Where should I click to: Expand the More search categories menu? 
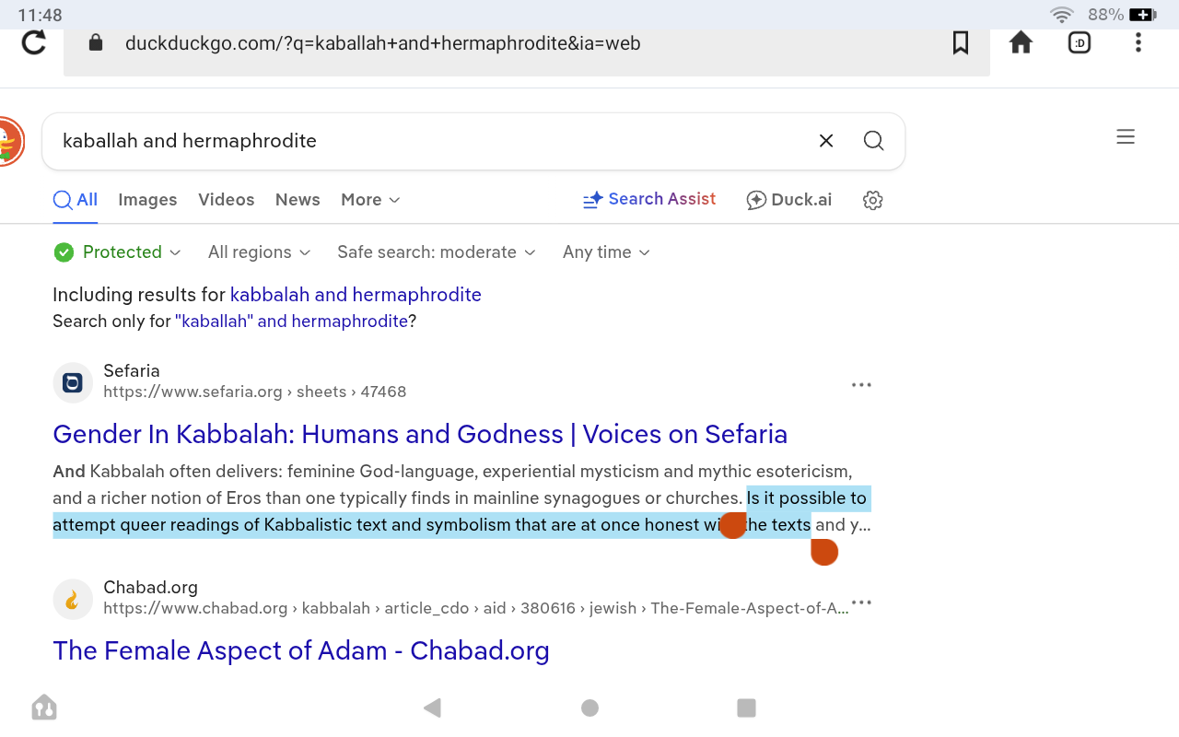click(370, 200)
